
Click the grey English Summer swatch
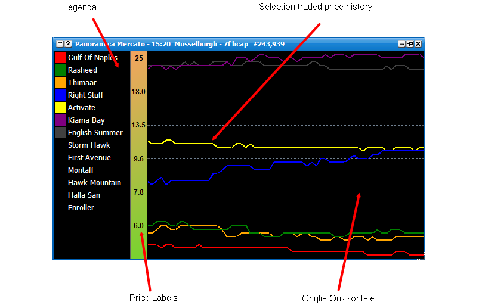pos(60,132)
